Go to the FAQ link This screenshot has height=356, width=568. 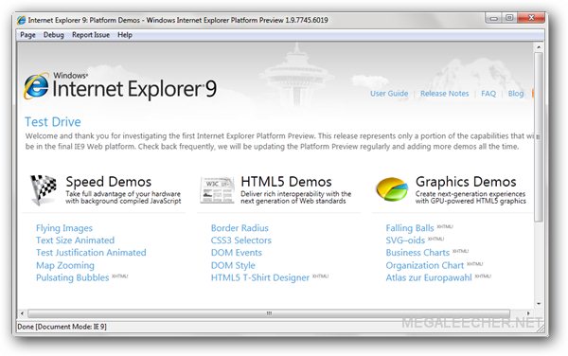(488, 94)
